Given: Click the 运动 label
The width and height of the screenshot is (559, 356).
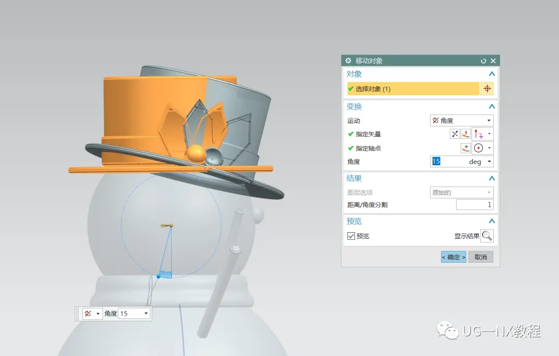Looking at the screenshot, I should (354, 121).
